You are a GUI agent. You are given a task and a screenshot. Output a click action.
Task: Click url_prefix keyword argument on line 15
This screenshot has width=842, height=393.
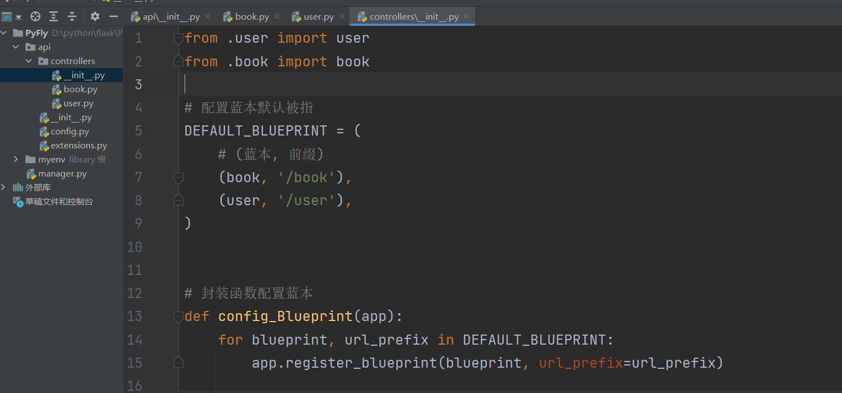coord(581,363)
